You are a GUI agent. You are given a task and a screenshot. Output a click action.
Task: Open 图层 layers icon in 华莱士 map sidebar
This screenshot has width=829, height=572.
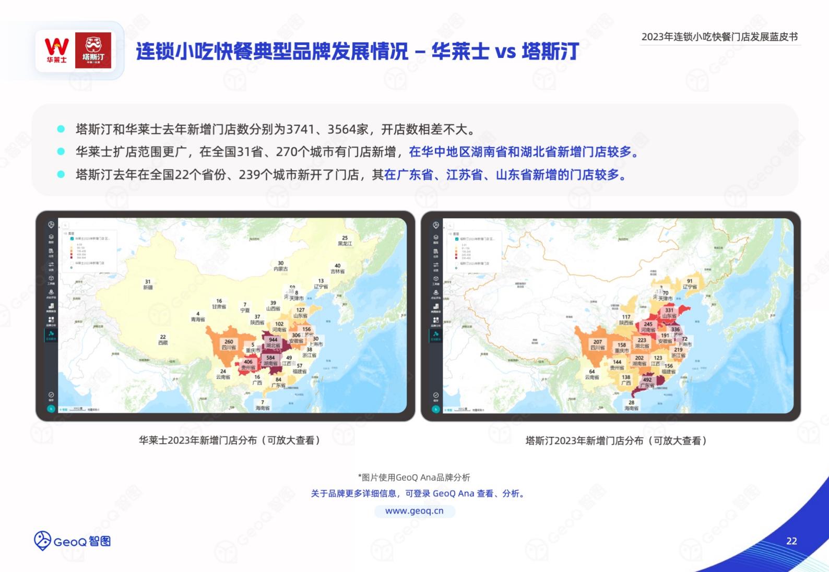tap(51, 239)
